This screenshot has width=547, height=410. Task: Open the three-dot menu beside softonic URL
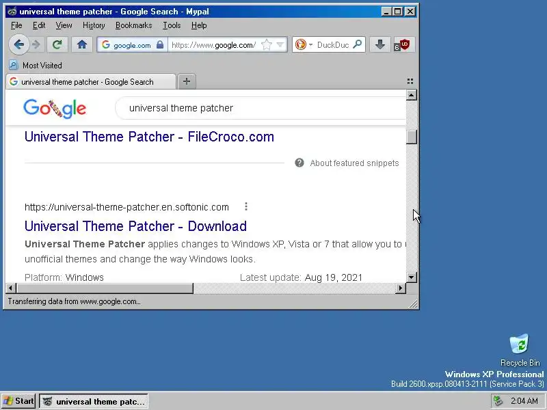coord(246,207)
